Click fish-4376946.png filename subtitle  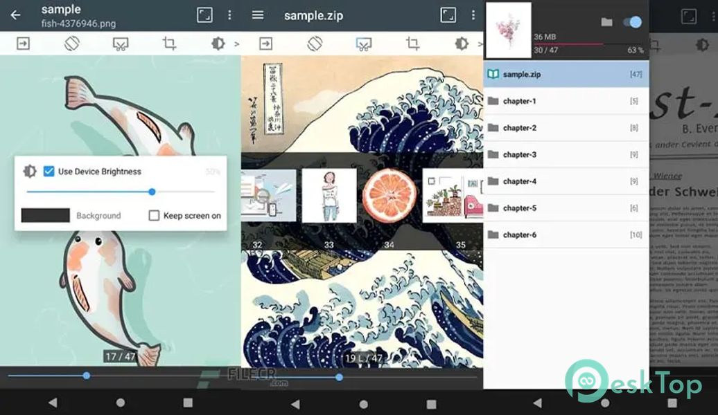(78, 24)
